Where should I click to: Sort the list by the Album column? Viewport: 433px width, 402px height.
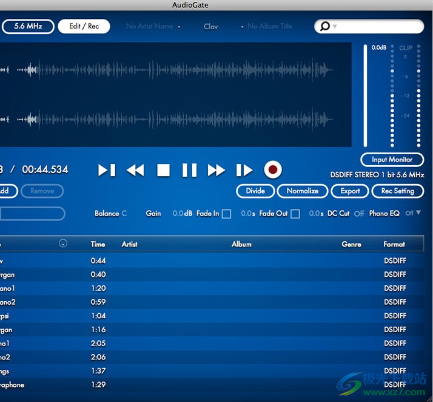click(x=241, y=244)
